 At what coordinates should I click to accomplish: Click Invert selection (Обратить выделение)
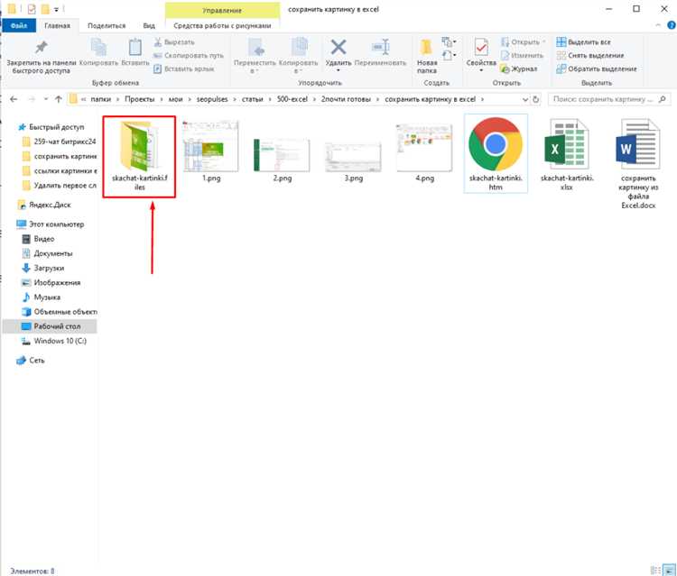coord(597,69)
